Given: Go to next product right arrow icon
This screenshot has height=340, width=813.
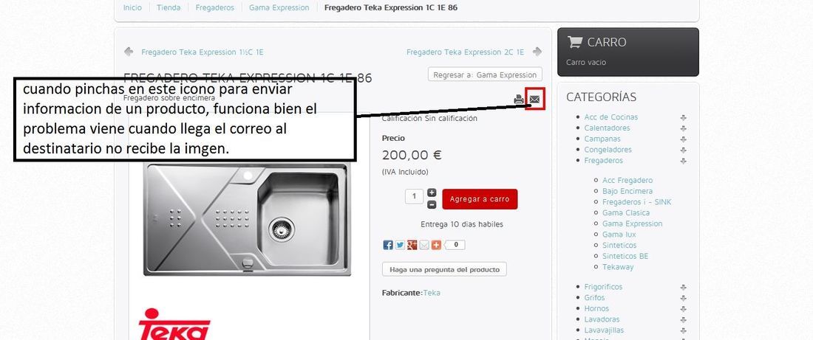Looking at the screenshot, I should click(x=537, y=52).
